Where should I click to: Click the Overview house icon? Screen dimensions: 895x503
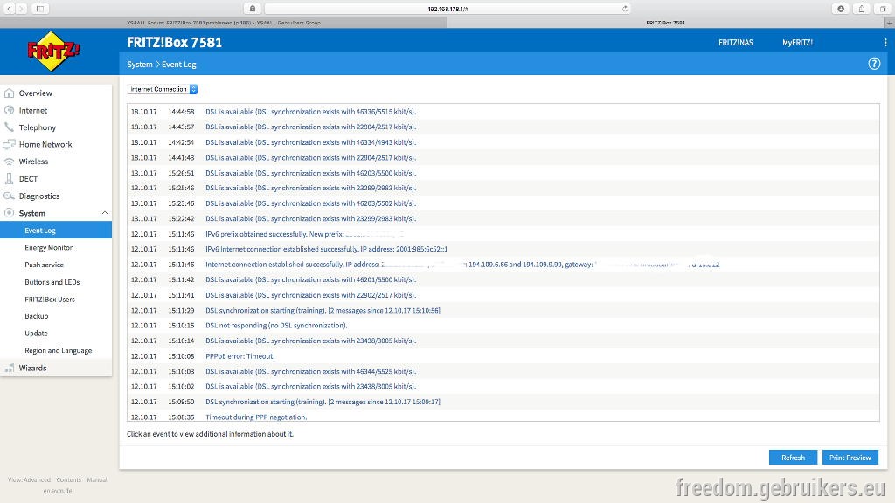(x=9, y=93)
